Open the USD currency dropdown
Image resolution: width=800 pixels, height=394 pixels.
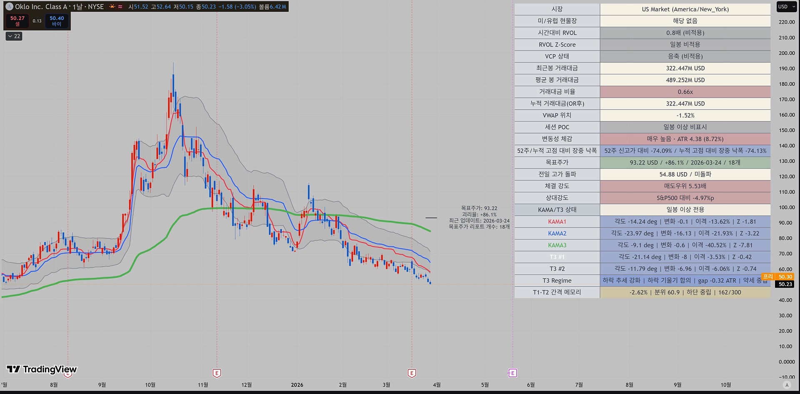point(787,7)
